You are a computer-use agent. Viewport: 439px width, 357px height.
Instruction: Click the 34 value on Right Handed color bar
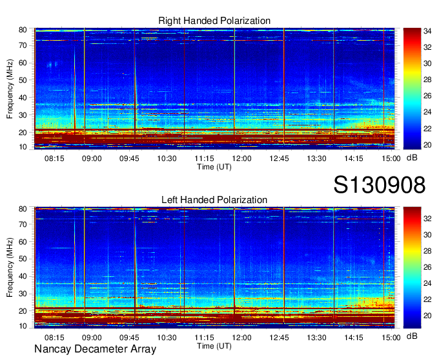coord(427,31)
